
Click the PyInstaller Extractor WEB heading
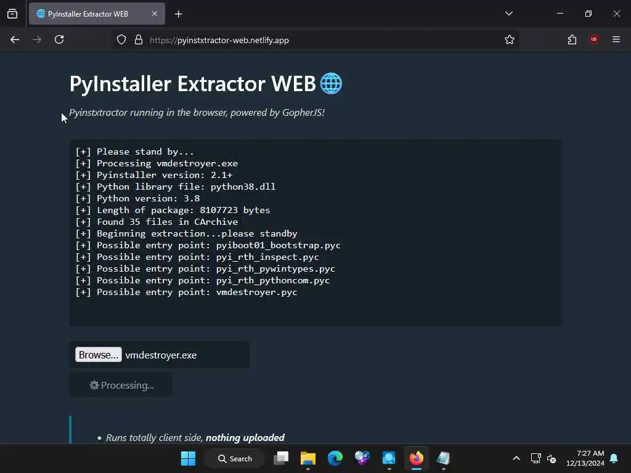coord(192,84)
